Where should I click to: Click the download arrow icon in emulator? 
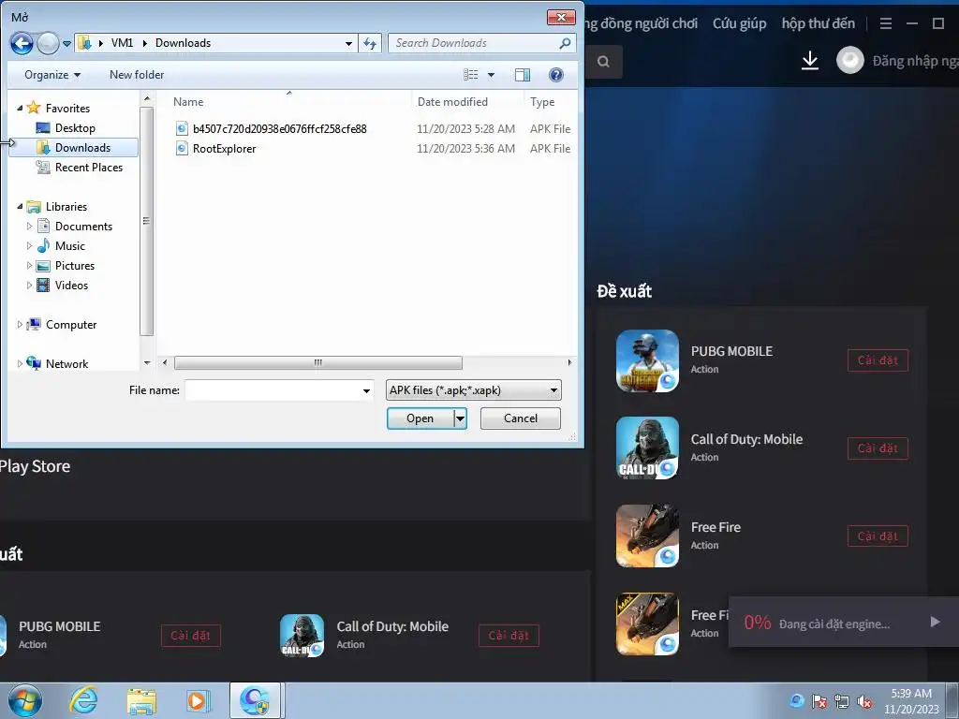pos(810,61)
